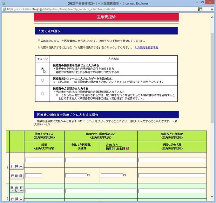Select 医療費集計フォーム data import radio option
This screenshot has height=203, width=216.
pyautogui.click(x=43, y=80)
